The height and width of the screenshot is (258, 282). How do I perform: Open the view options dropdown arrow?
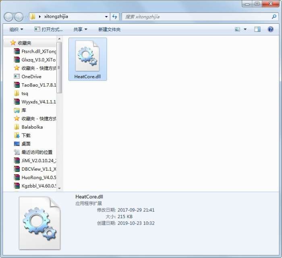245,29
